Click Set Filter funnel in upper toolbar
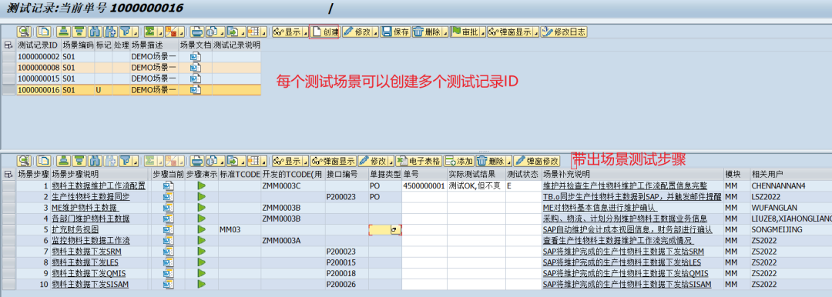This screenshot has width=832, height=297. [126, 32]
